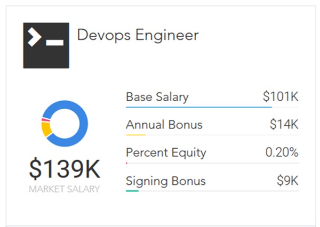Select the salary donut chart
This screenshot has height=227, width=320.
click(x=65, y=124)
